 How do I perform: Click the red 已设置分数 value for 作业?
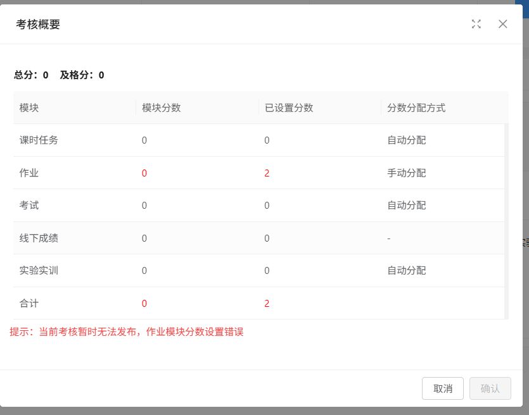pyautogui.click(x=267, y=173)
